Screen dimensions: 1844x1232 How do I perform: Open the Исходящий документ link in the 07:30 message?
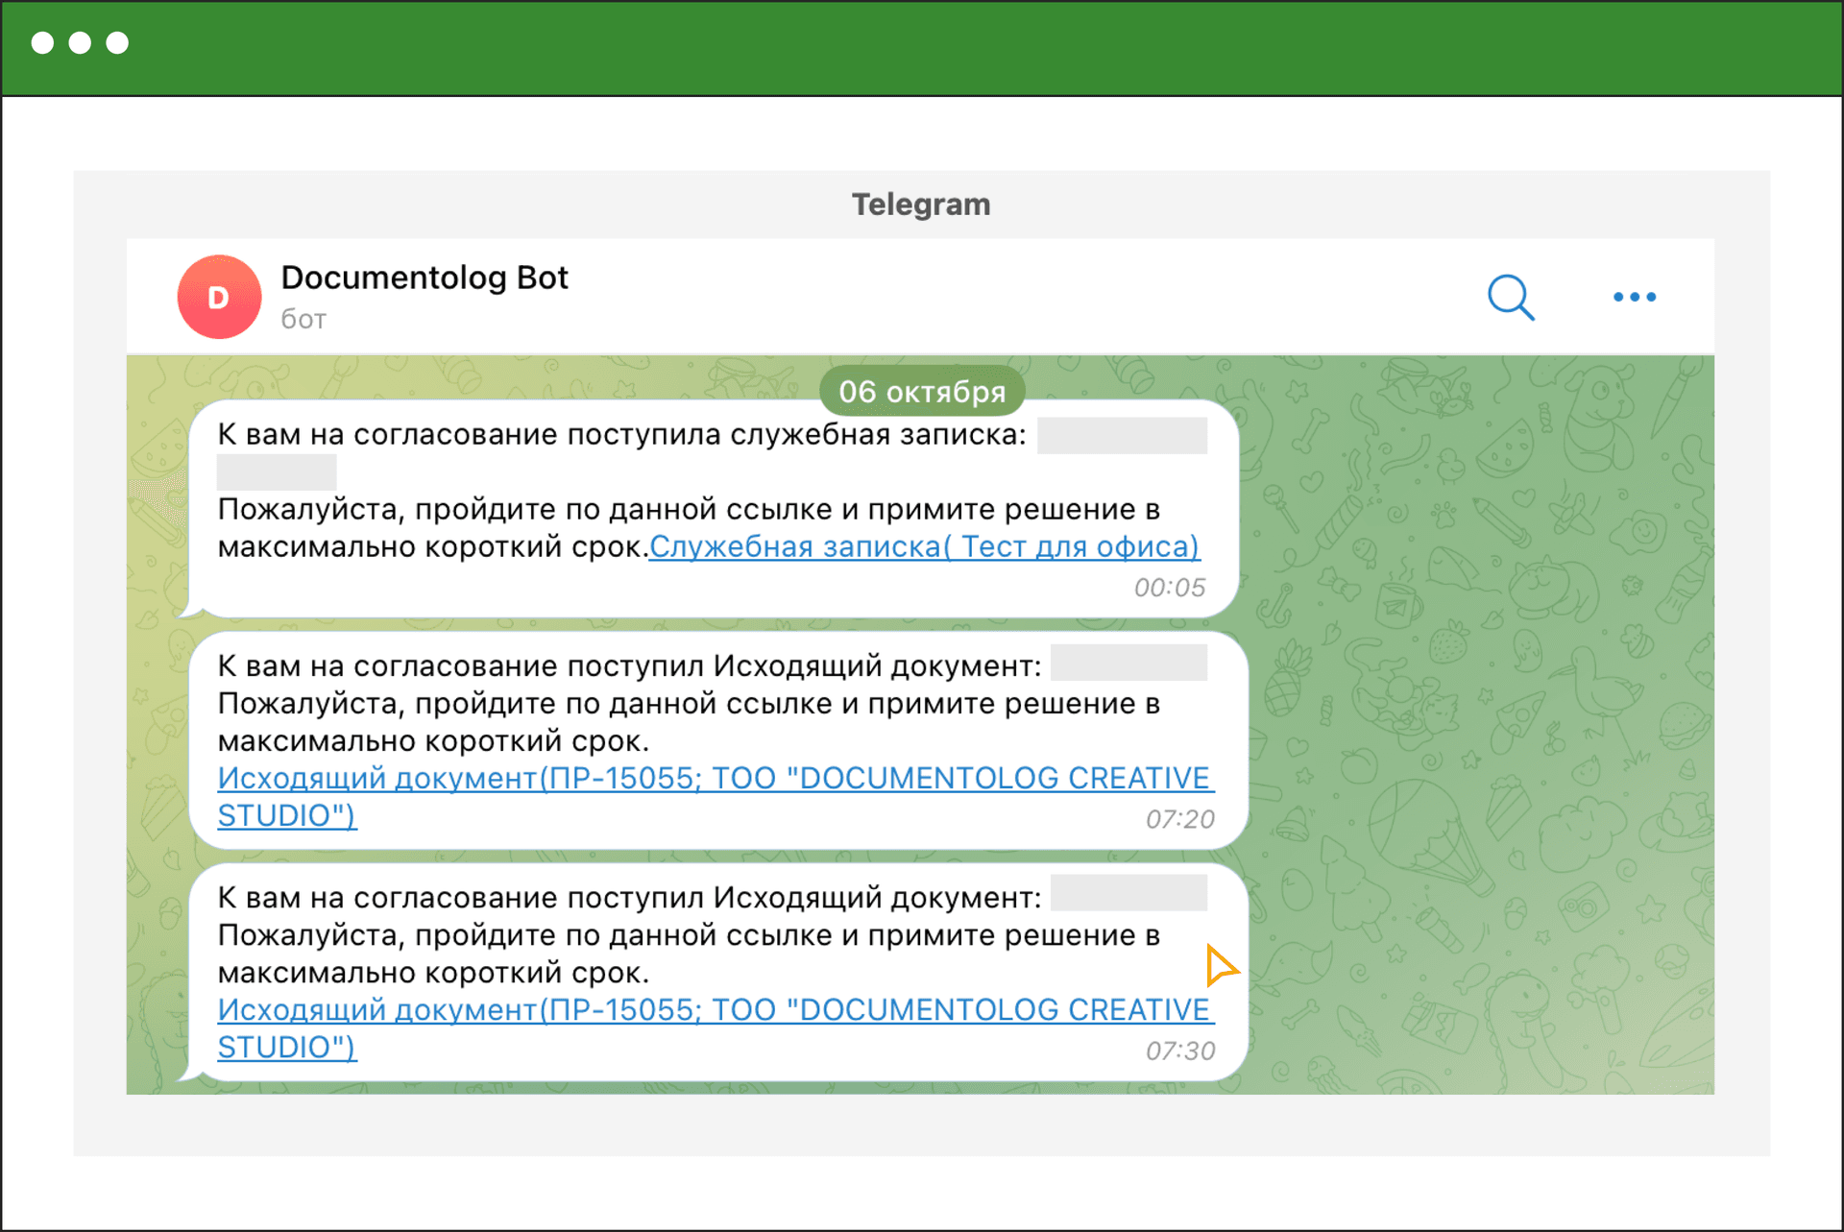715,1009
